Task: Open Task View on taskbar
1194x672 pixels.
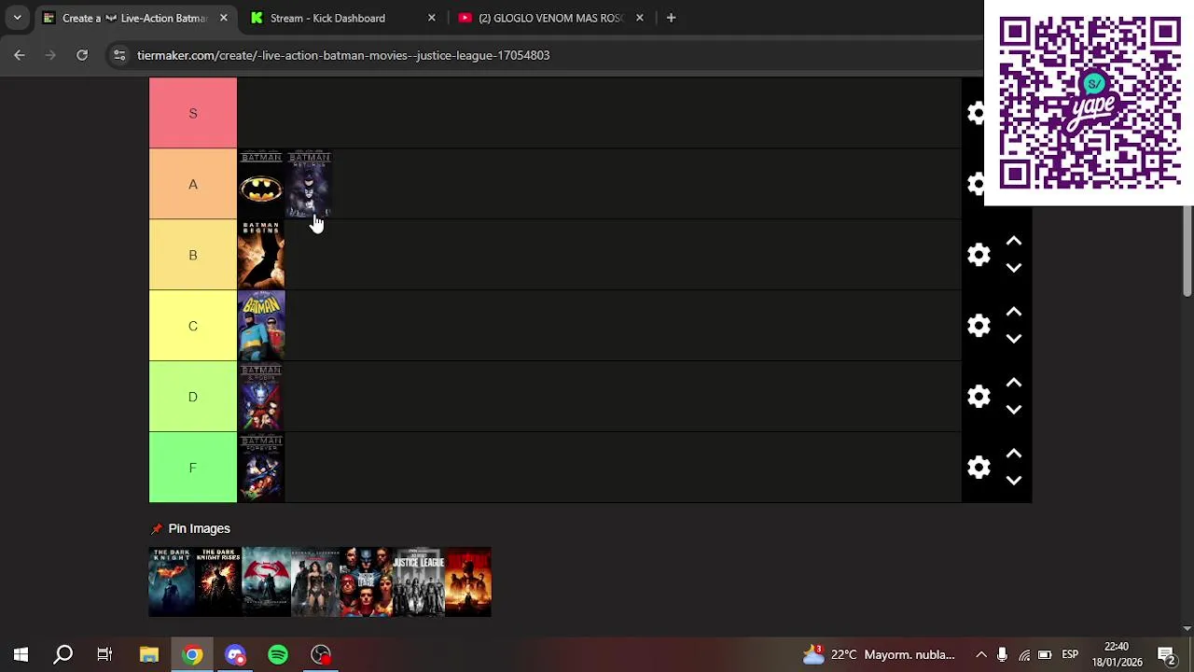Action: tap(104, 654)
